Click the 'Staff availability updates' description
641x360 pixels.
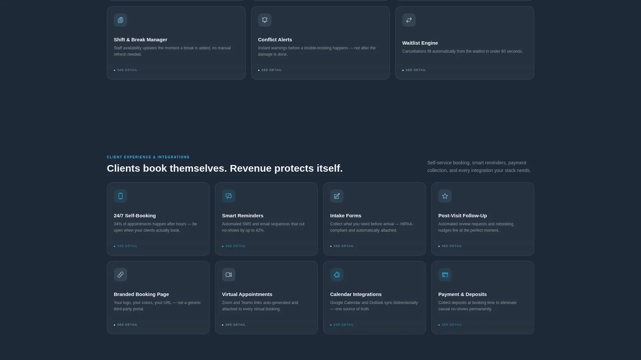172,51
